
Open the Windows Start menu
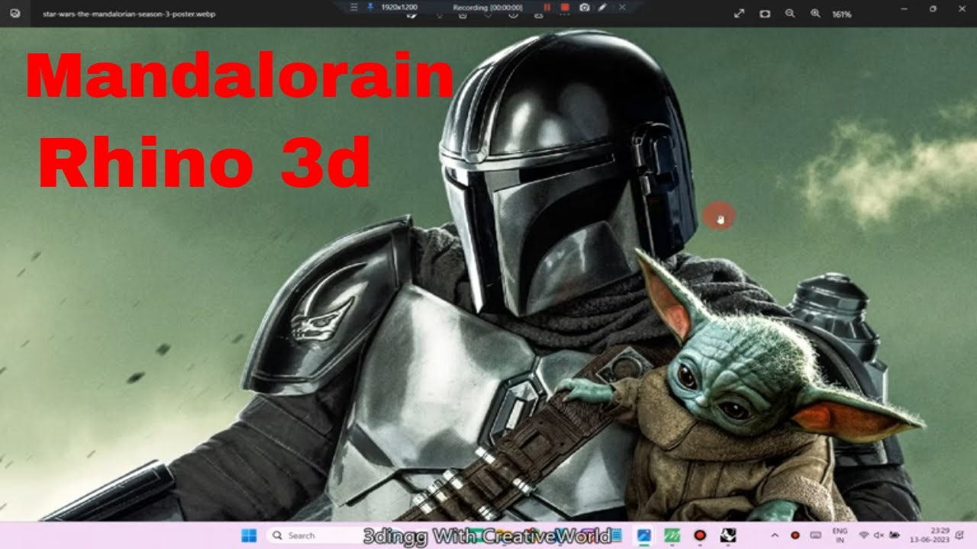(x=249, y=535)
